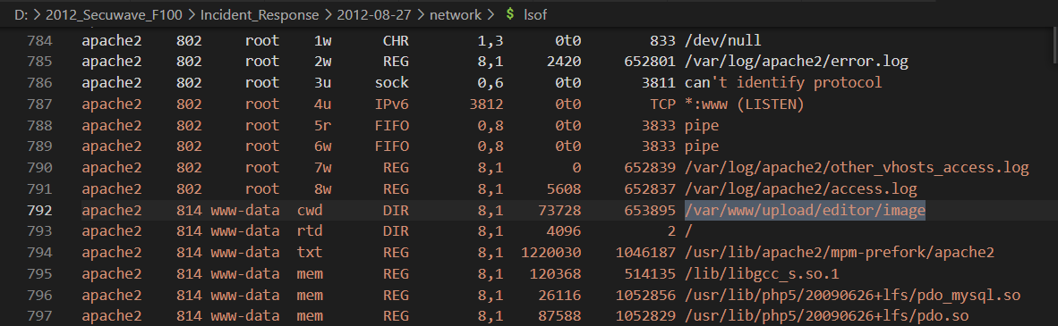Click the size value 5608
This screenshot has height=326, width=1058.
coord(564,189)
